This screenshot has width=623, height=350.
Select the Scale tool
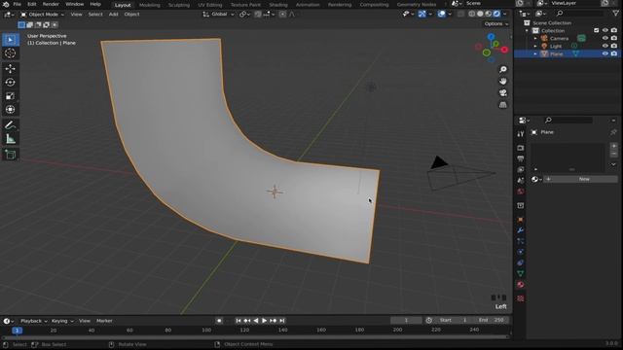coord(11,95)
